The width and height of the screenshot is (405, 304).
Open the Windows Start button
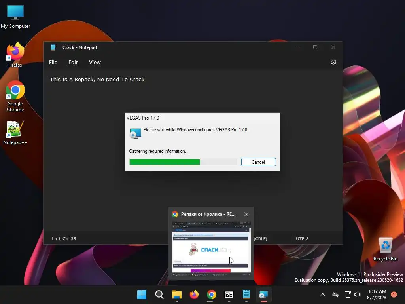[x=142, y=294]
